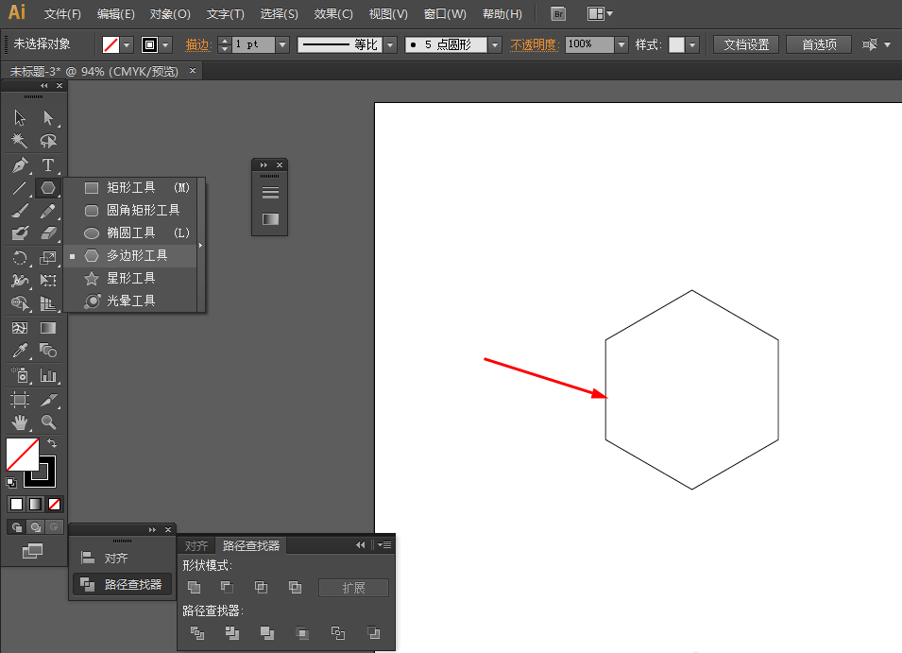The width and height of the screenshot is (902, 653).
Task: Select the Zoom tool in the toolbar
Action: coord(48,420)
